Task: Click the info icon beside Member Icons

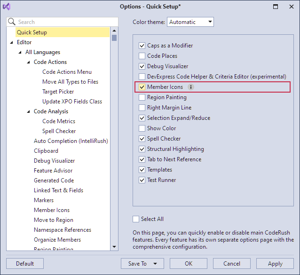Action: [190, 87]
